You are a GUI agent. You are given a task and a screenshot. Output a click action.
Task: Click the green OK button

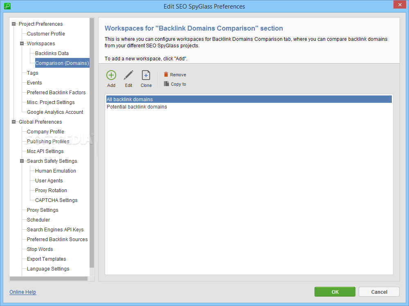(335, 292)
